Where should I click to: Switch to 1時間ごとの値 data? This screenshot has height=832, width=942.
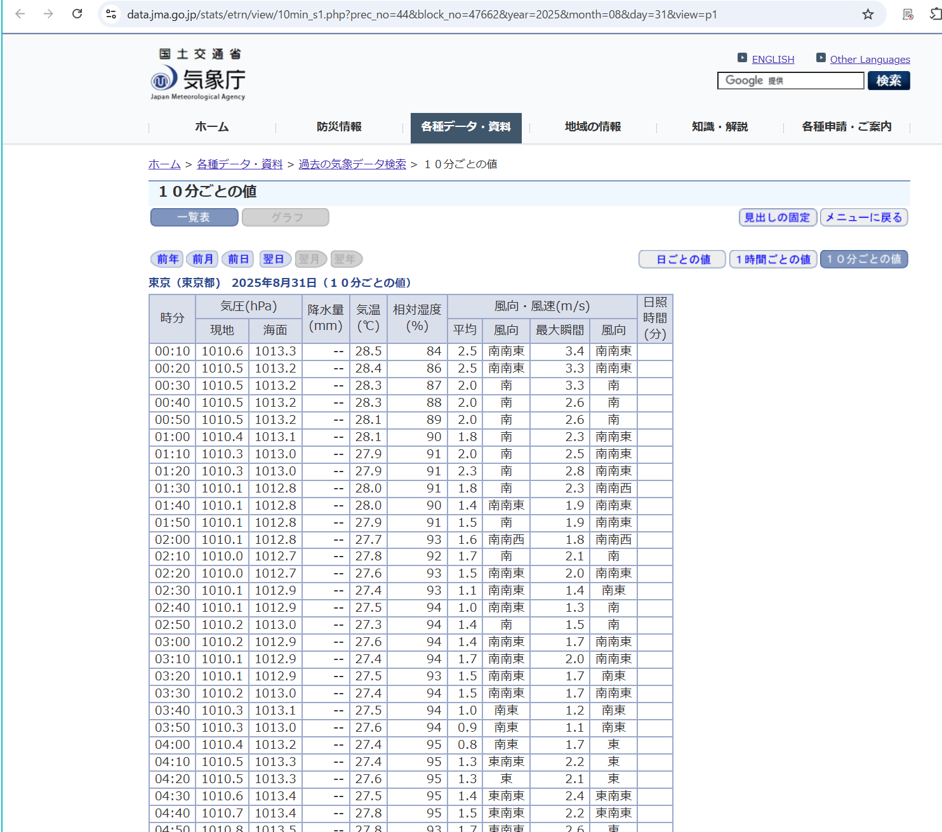(x=773, y=259)
